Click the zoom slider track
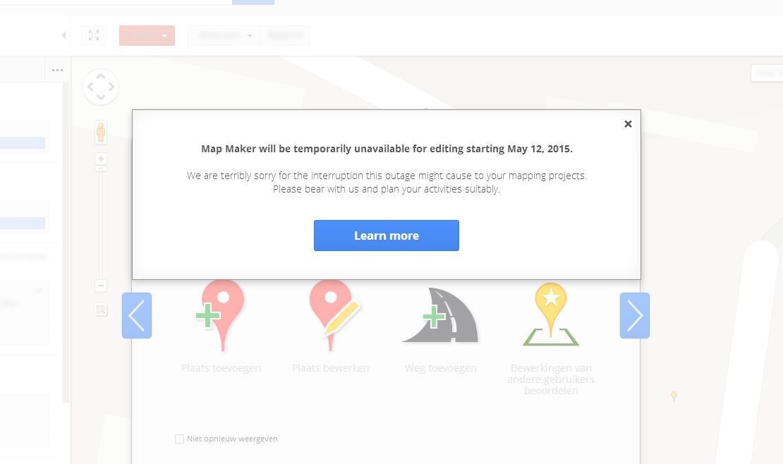 pos(101,225)
